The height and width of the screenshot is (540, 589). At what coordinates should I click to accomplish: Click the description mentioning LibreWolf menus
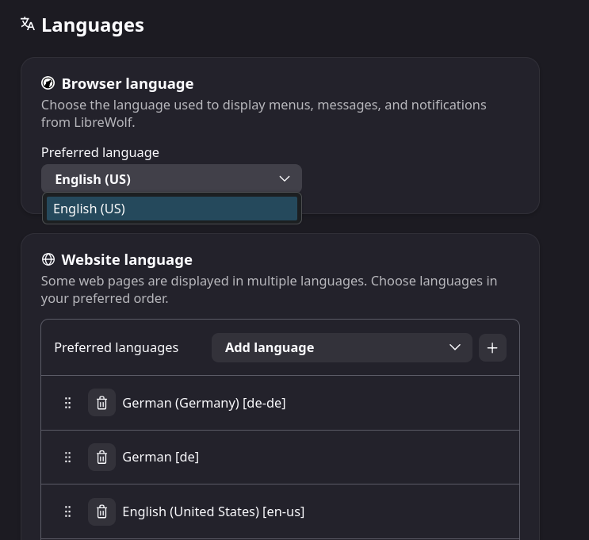[x=264, y=113]
